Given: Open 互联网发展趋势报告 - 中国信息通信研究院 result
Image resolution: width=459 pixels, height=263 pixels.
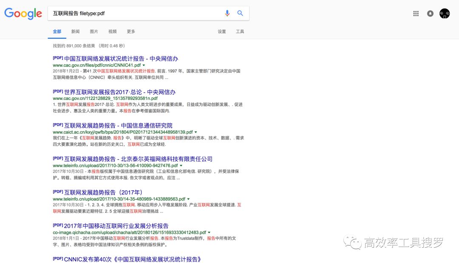Looking at the screenshot, I should (x=118, y=125).
